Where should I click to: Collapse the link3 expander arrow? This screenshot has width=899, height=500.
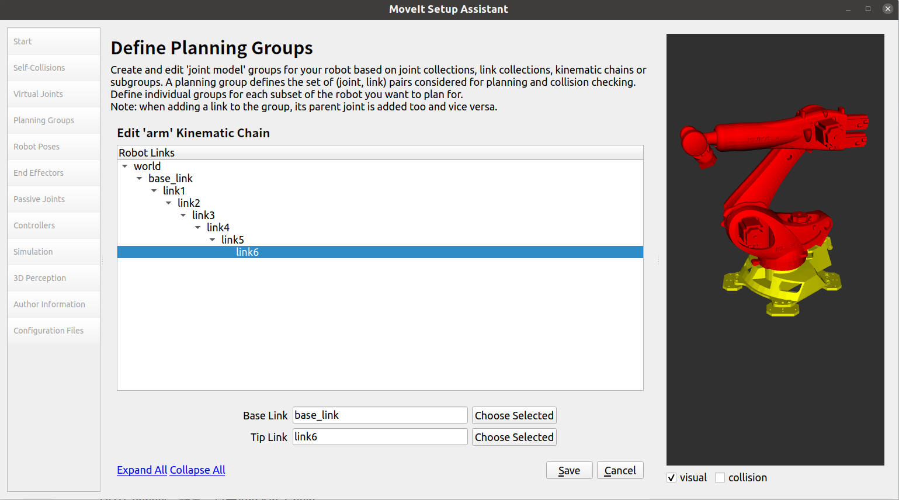[183, 216]
